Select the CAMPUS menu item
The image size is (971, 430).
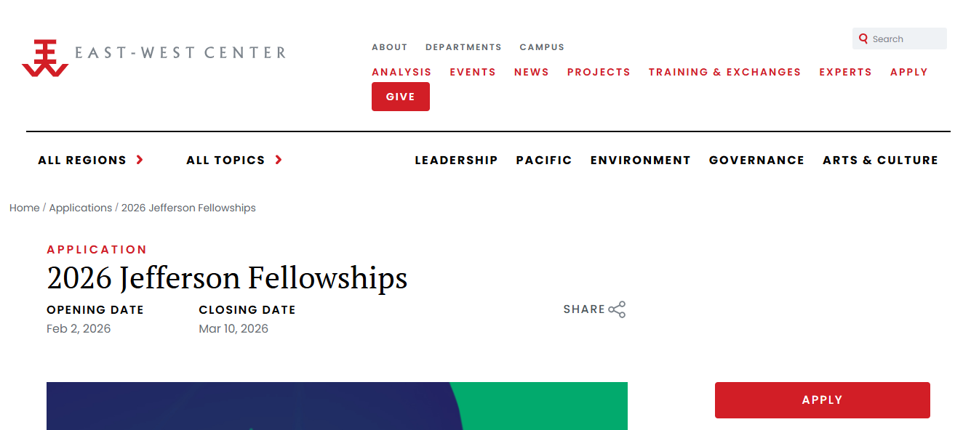tap(541, 46)
